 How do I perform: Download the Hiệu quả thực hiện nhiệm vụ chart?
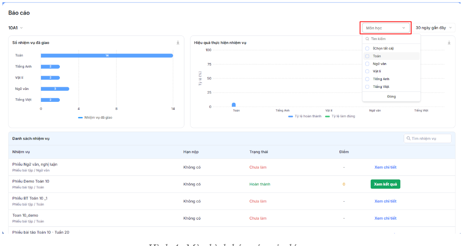pyautogui.click(x=449, y=43)
